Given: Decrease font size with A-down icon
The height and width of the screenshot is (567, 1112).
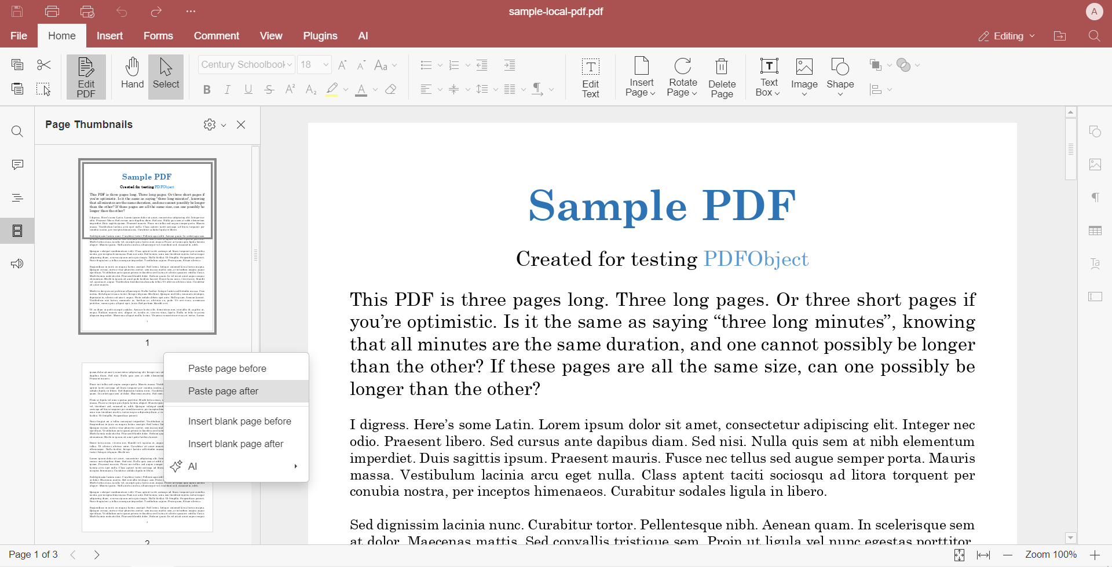Looking at the screenshot, I should 361,65.
